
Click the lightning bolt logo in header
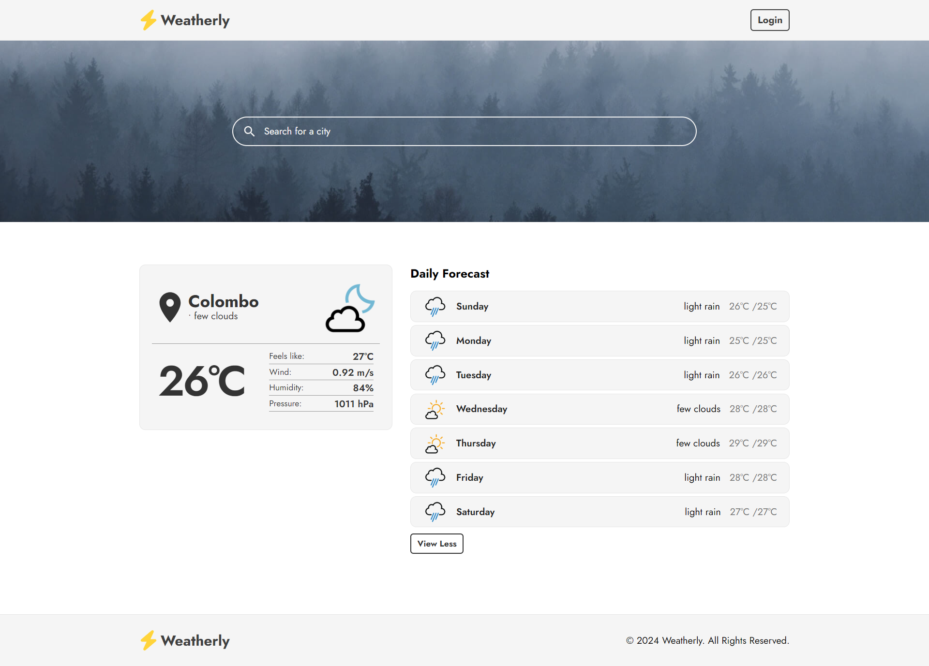click(148, 20)
